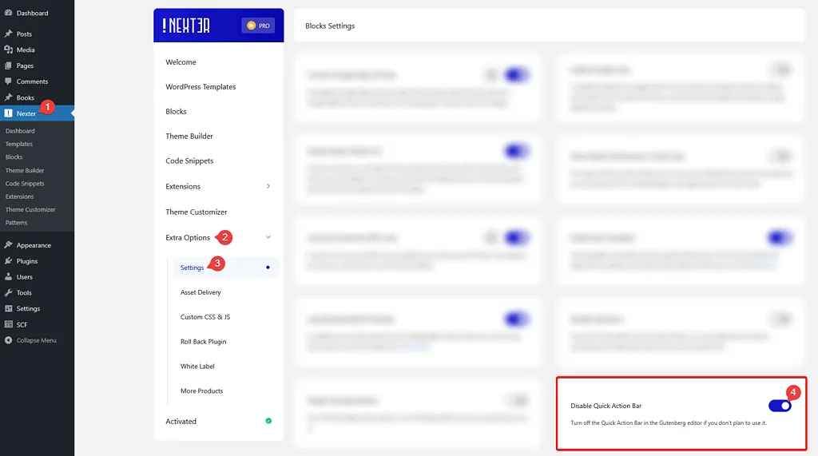Click the Collapse Menu arrow icon
The image size is (818, 456).
pyautogui.click(x=8, y=340)
